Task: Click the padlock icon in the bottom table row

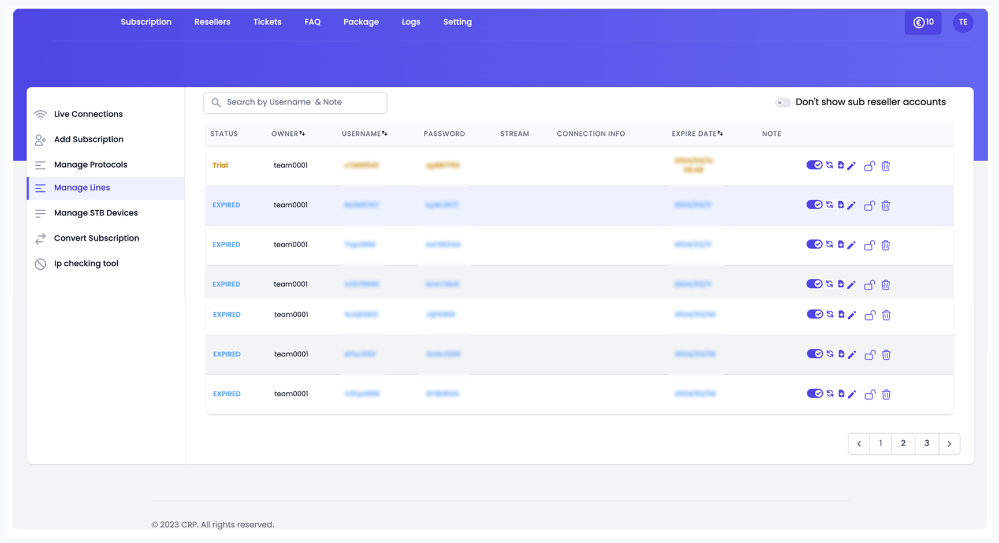Action: click(x=870, y=395)
